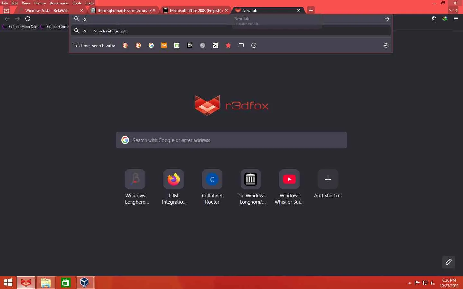Search this time with Google
The width and height of the screenshot is (463, 289).
[x=151, y=46]
